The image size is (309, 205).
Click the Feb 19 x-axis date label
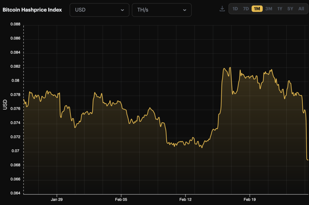pos(249,200)
